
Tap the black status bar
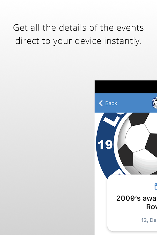coord(126,87)
